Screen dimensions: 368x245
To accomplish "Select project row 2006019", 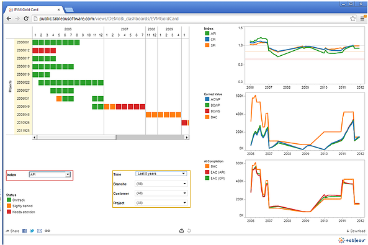I will click(23, 74).
